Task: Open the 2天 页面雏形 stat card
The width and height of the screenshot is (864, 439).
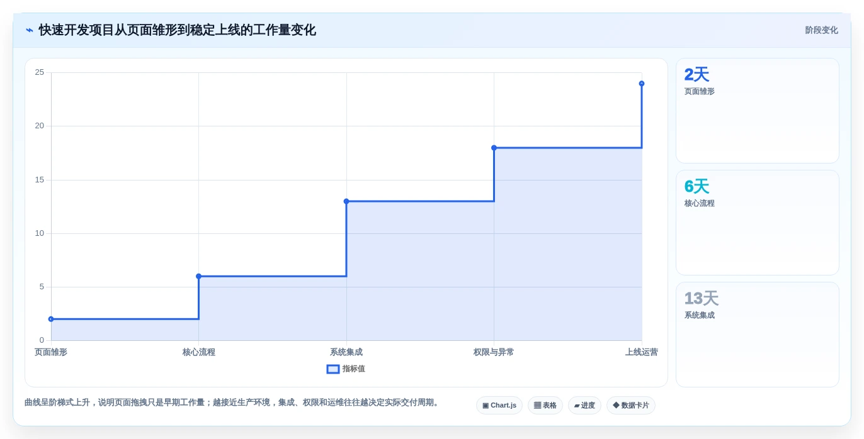Action: point(758,111)
